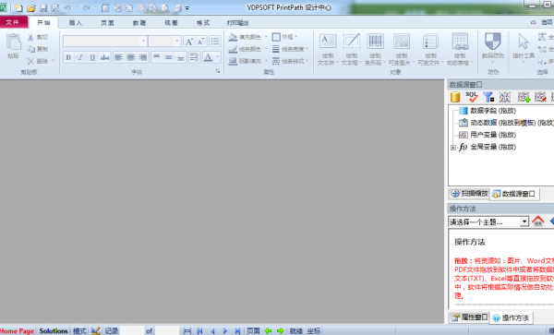Open the File (文件) menu
Viewport: 554px width, 335px height.
pos(12,22)
